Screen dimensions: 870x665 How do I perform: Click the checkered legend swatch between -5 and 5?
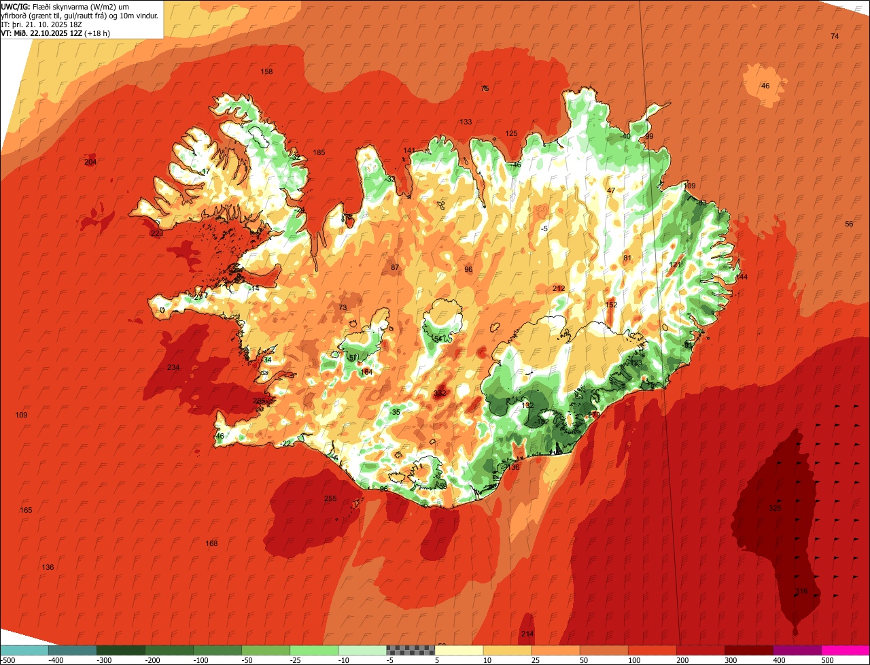411,650
